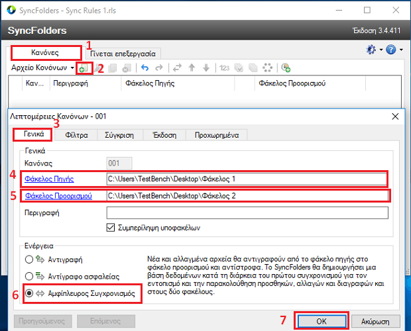The height and width of the screenshot is (331, 411).
Task: Click the Φάκελος Προορισμού link
Action: tap(58, 196)
